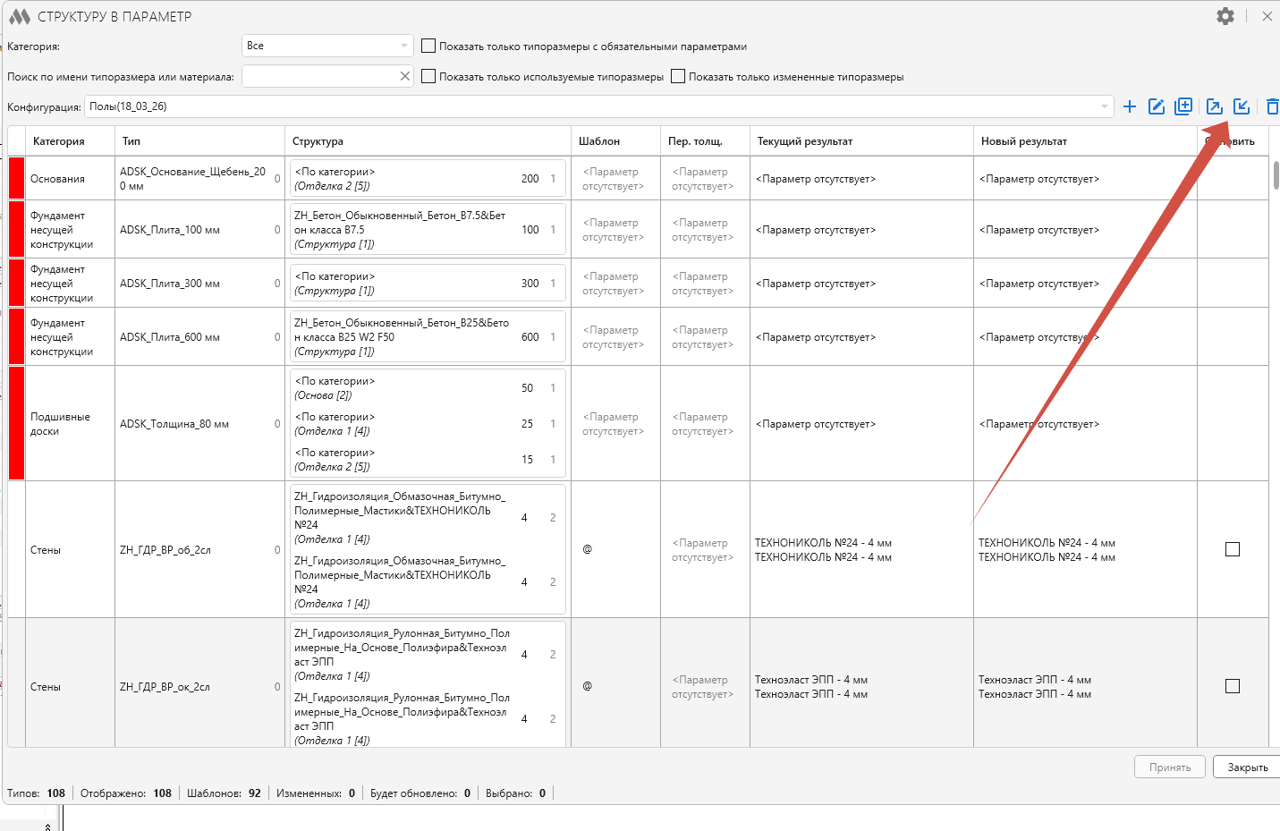Image resolution: width=1280 pixels, height=831 pixels.
Task: Click the export configuration icon
Action: click(1215, 106)
